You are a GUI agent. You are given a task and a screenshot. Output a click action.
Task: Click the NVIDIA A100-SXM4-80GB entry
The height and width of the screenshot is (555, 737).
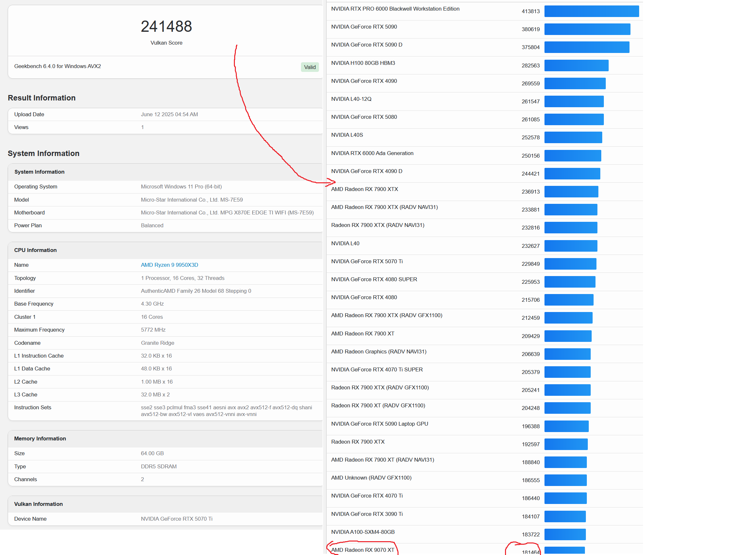pyautogui.click(x=363, y=532)
